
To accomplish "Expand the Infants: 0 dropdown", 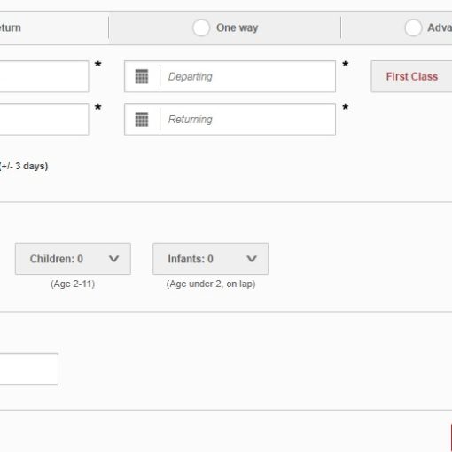I will tap(211, 259).
